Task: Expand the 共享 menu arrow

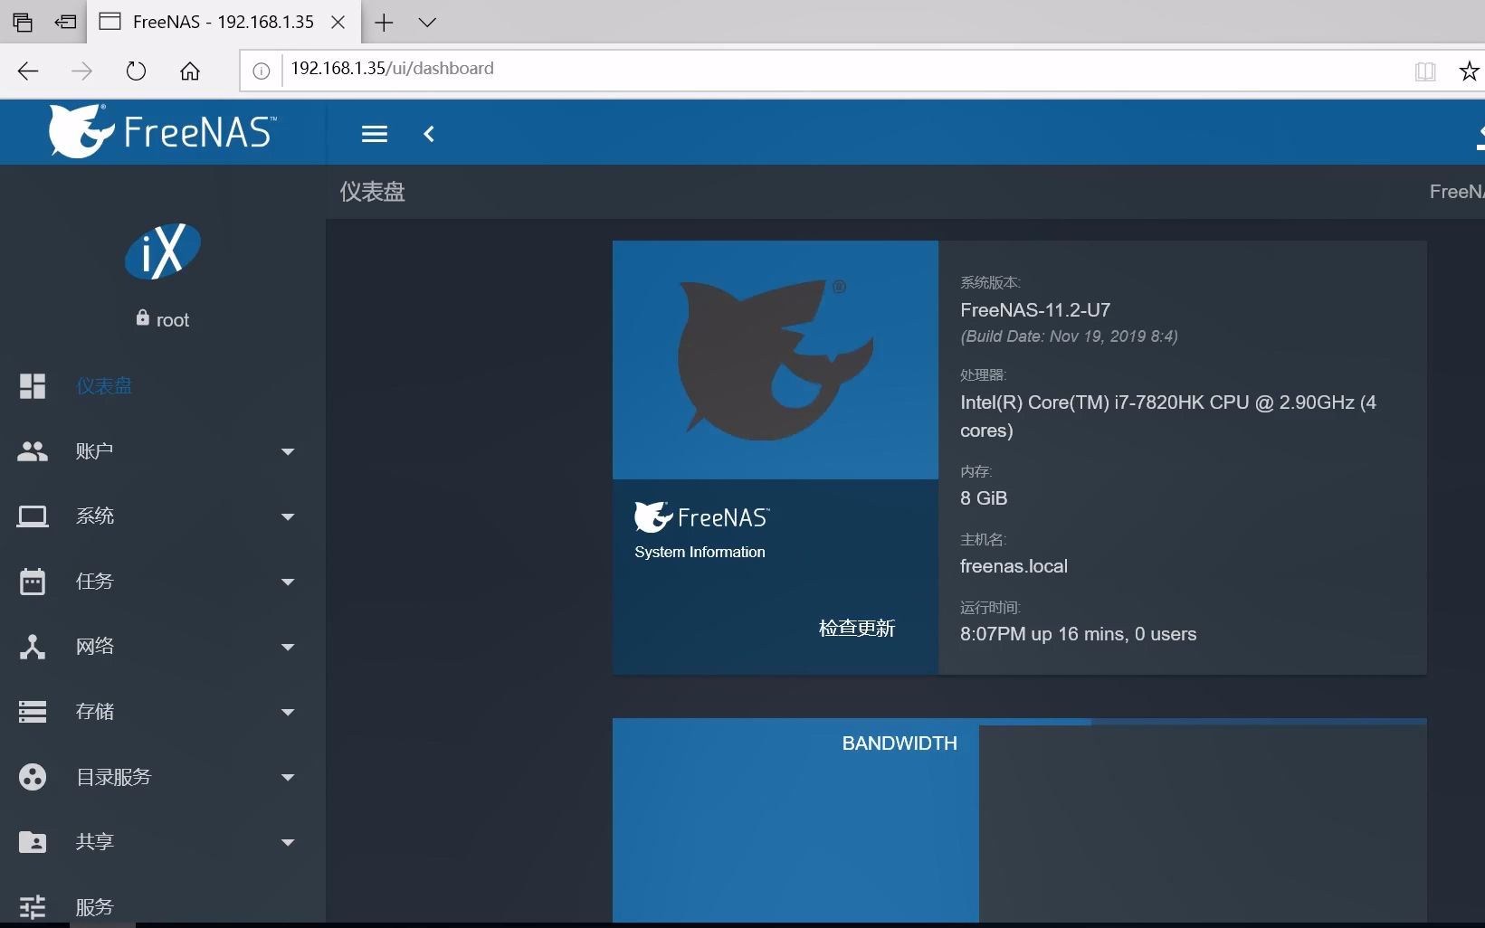Action: coord(288,842)
